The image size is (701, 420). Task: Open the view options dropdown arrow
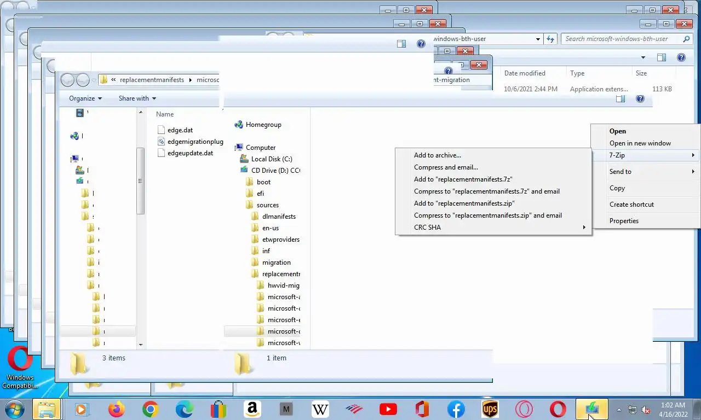(x=643, y=57)
